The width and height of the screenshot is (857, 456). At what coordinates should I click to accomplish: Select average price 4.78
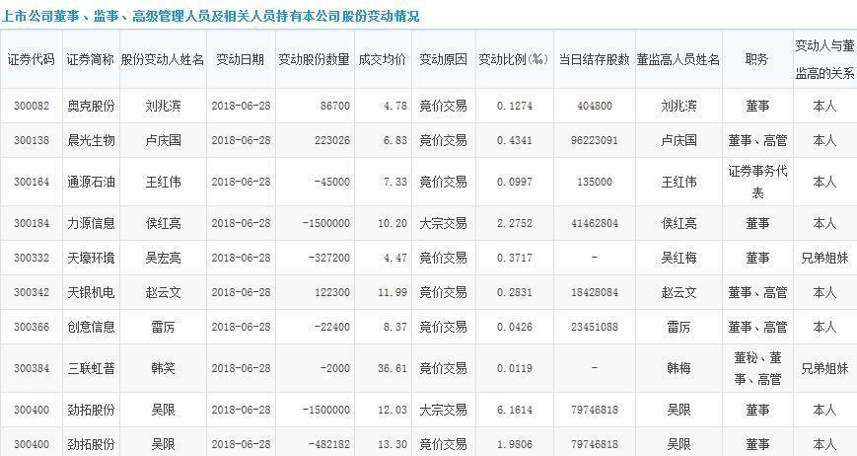pyautogui.click(x=395, y=106)
